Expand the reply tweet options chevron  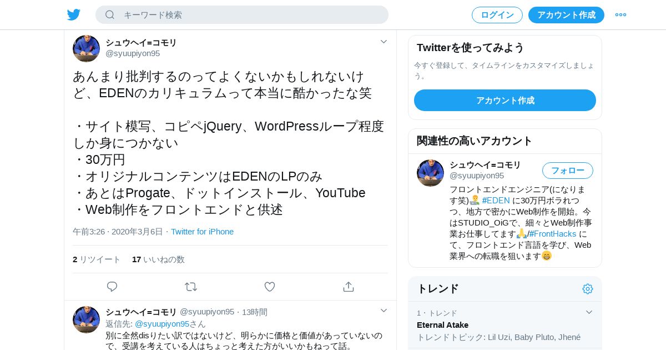click(384, 311)
